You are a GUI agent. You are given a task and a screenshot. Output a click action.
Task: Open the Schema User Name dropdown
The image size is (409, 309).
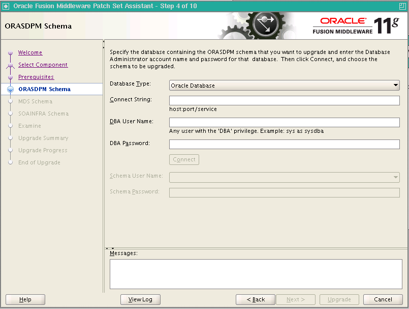[x=285, y=177]
